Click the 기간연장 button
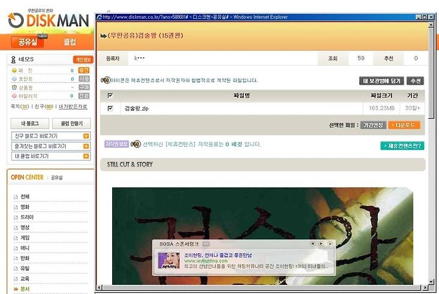The image size is (439, 294). tap(373, 125)
